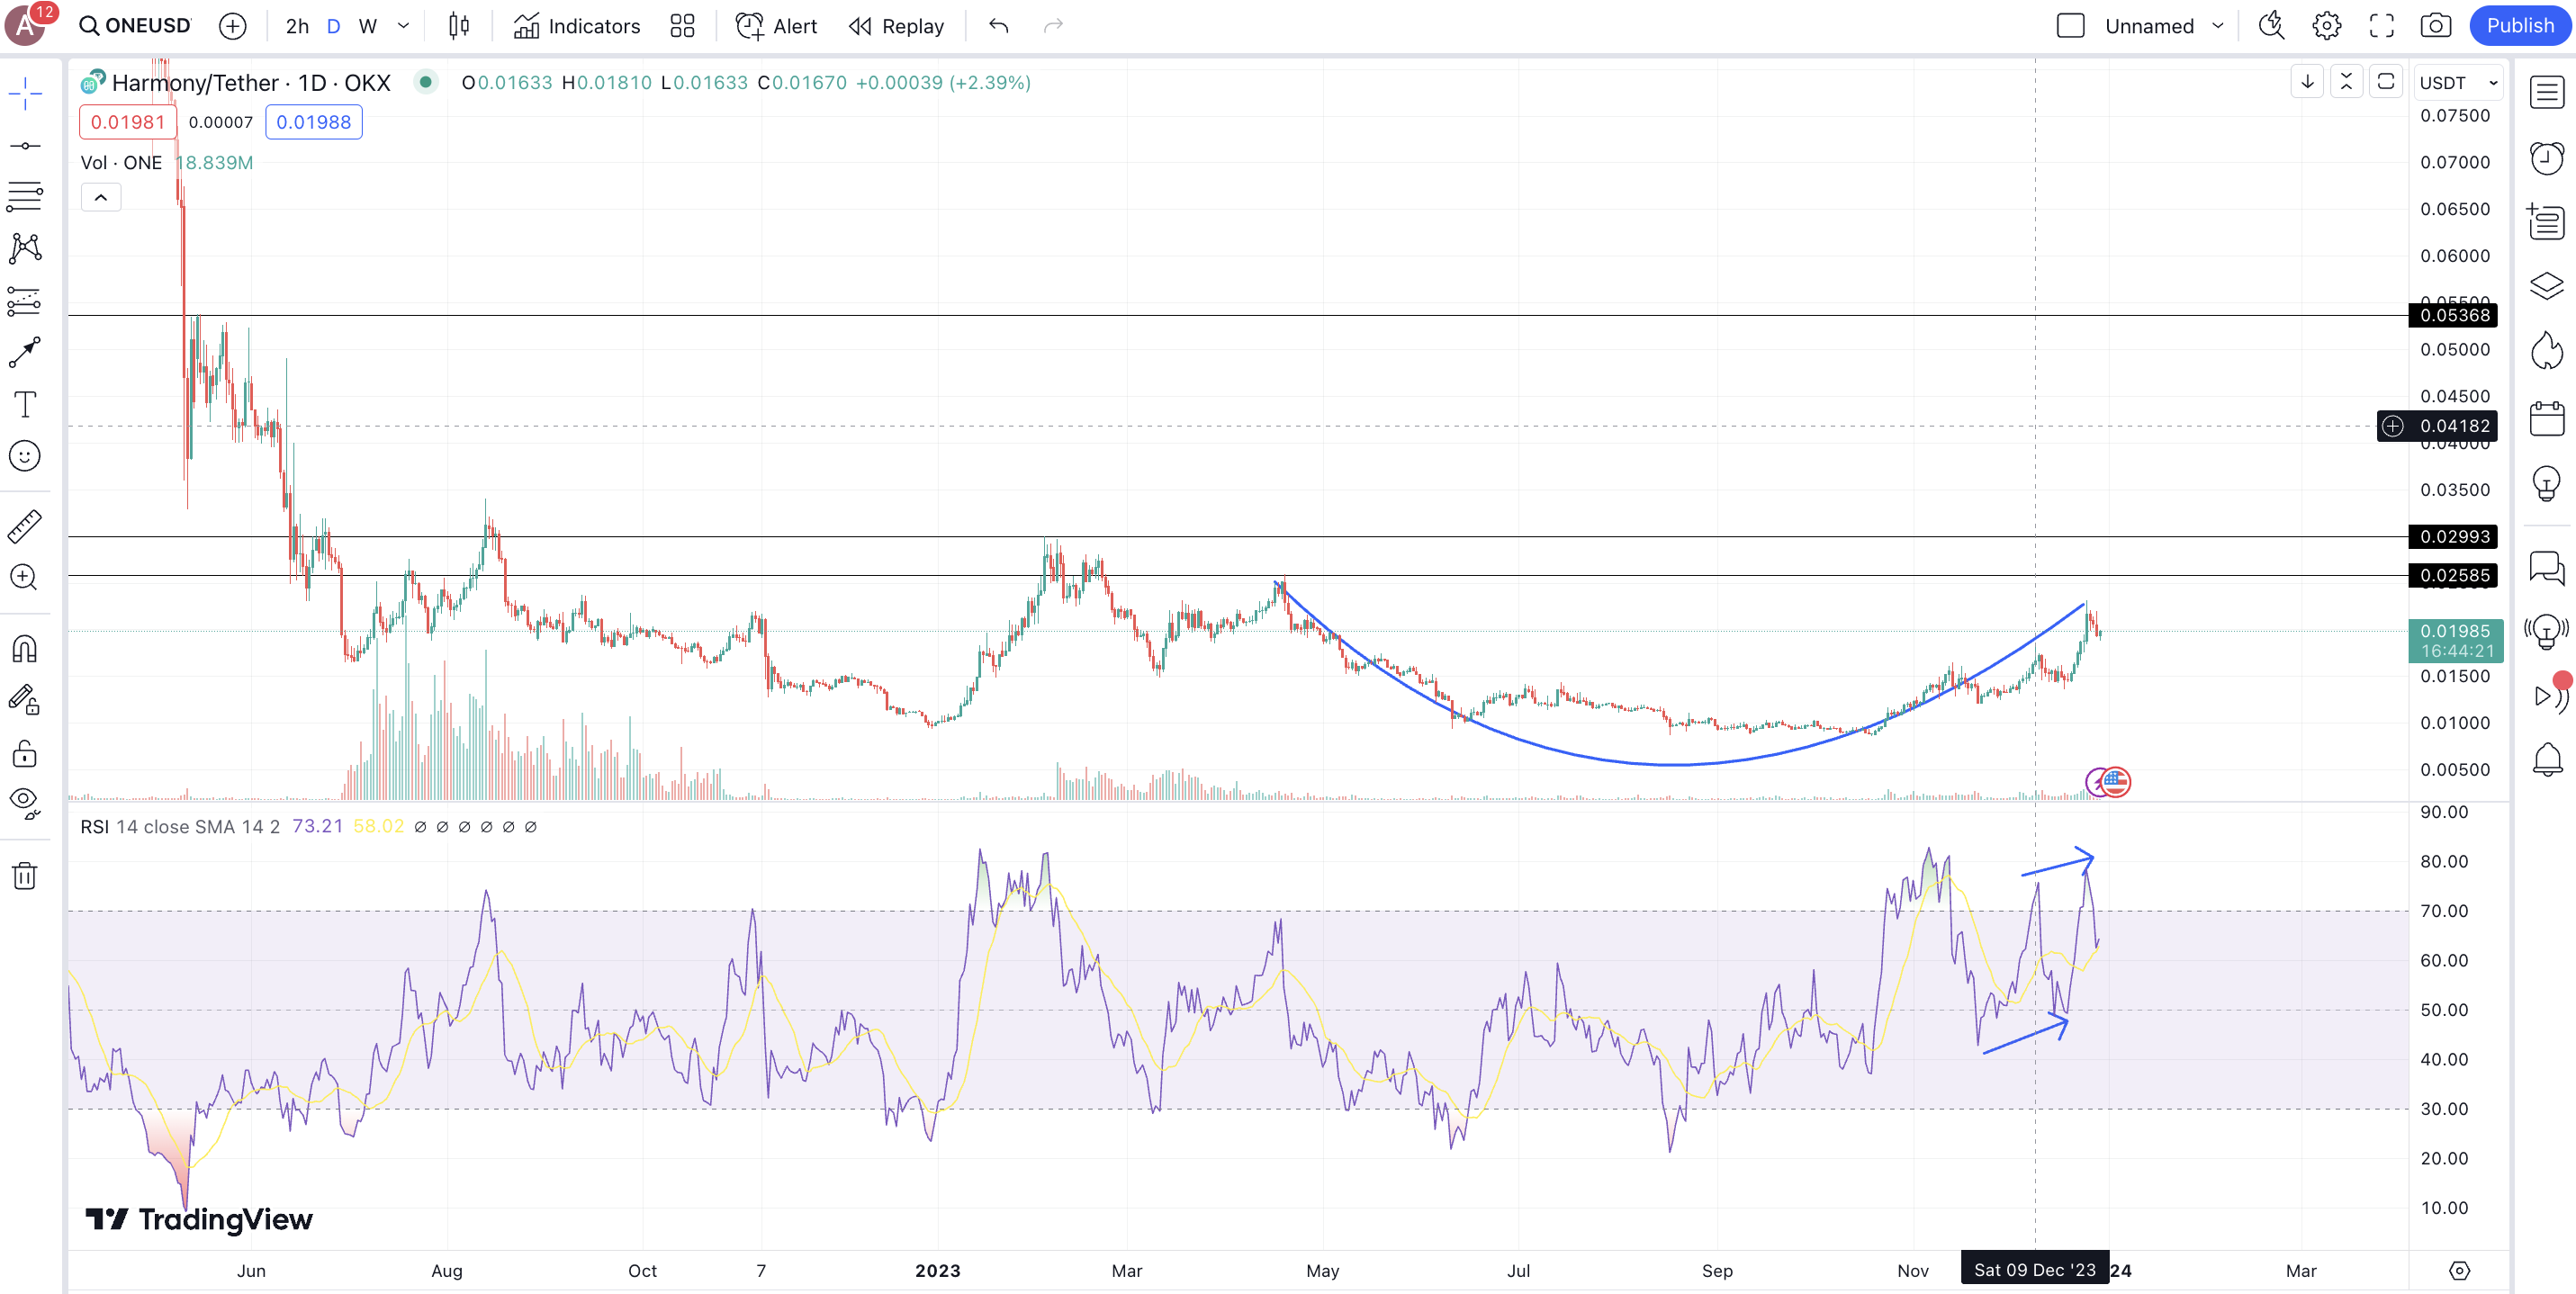This screenshot has width=2576, height=1294.
Task: Switch to 2h timeframe
Action: coord(297,26)
